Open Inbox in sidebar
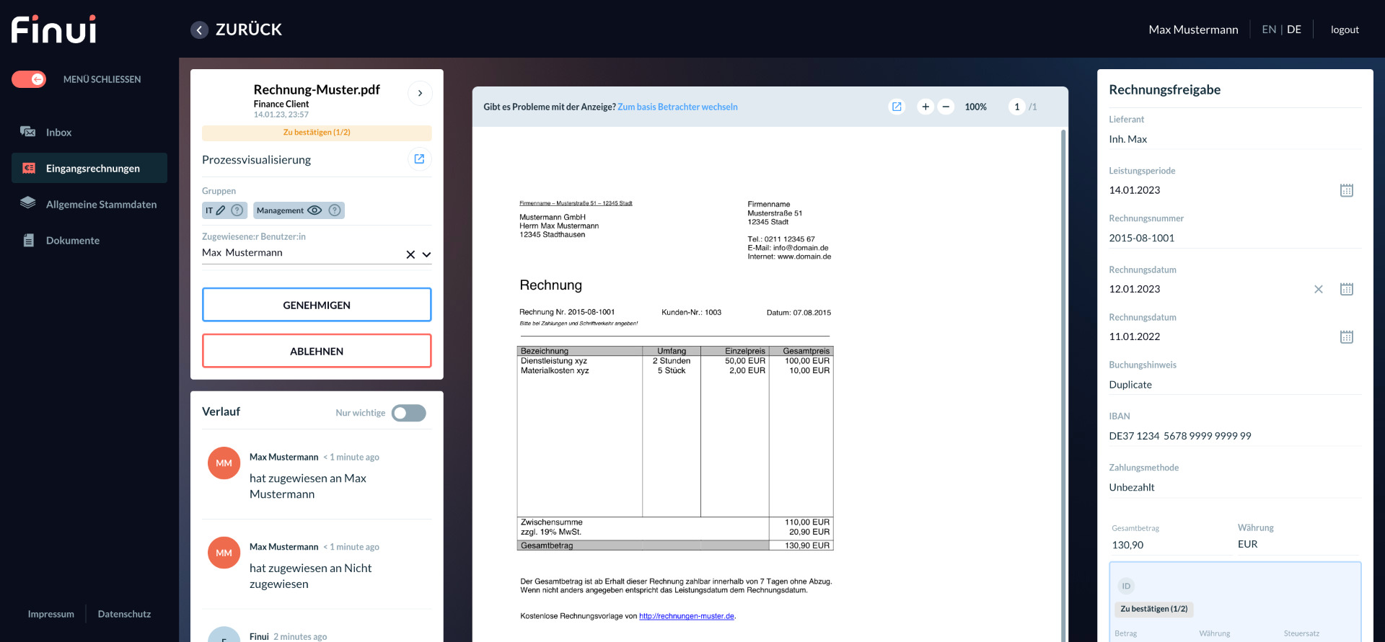Image resolution: width=1385 pixels, height=642 pixels. pyautogui.click(x=58, y=133)
